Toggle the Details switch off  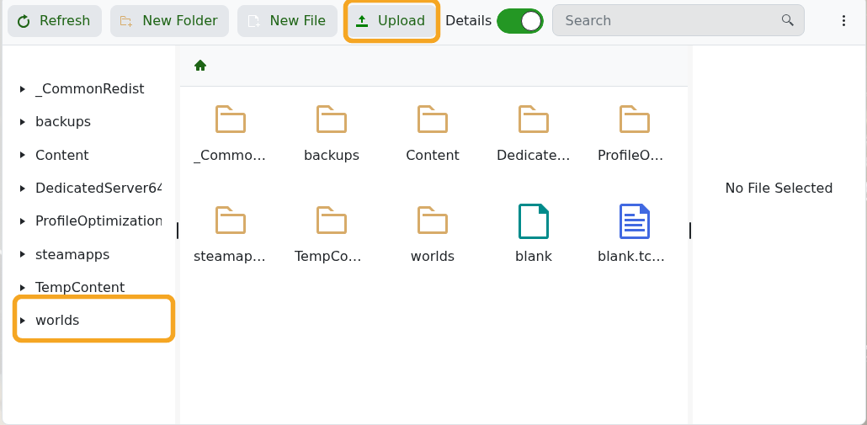coord(519,21)
